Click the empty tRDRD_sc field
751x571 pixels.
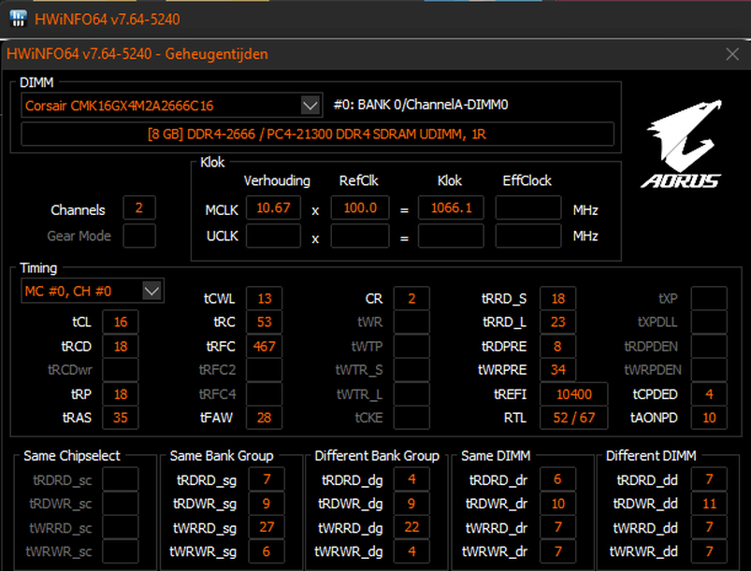coord(121,479)
